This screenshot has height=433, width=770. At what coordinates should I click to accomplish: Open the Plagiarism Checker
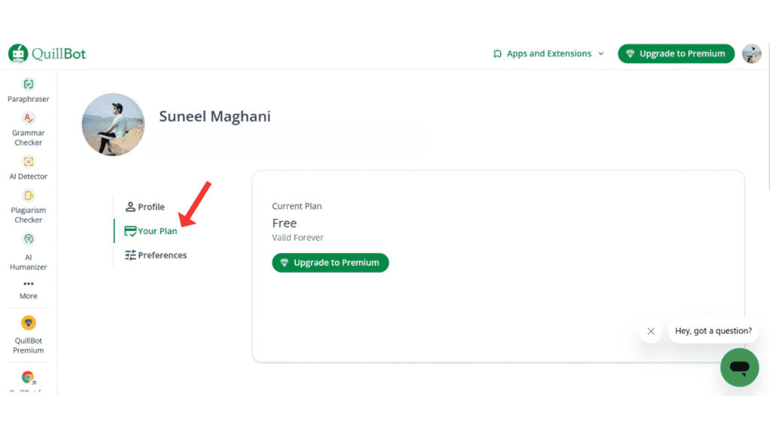coord(28,207)
